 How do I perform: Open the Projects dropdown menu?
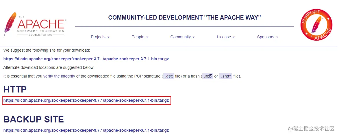click(100, 37)
